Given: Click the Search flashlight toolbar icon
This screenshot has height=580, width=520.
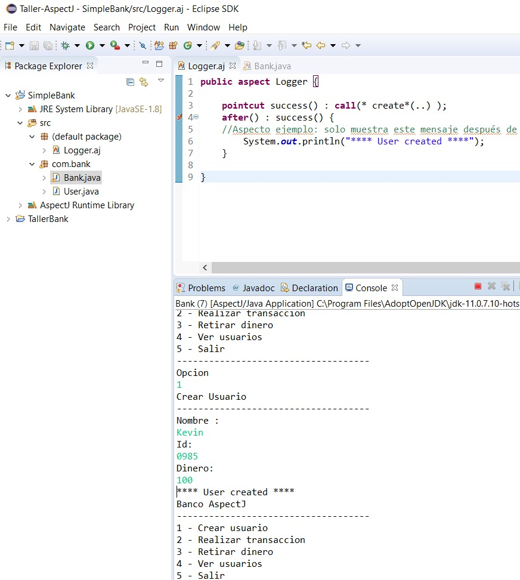Looking at the screenshot, I should pos(215,45).
